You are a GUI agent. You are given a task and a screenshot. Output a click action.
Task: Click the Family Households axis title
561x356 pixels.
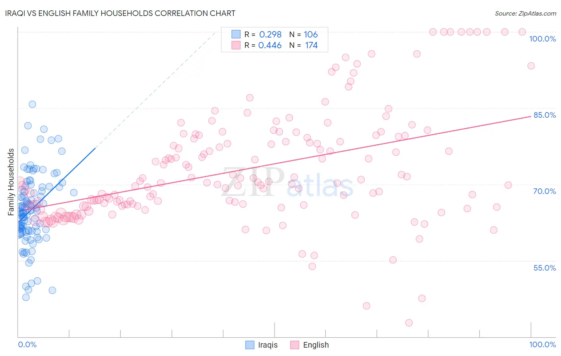11,182
